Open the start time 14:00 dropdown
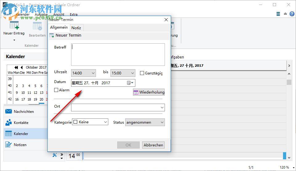This screenshot has height=171, width=296. (83, 73)
